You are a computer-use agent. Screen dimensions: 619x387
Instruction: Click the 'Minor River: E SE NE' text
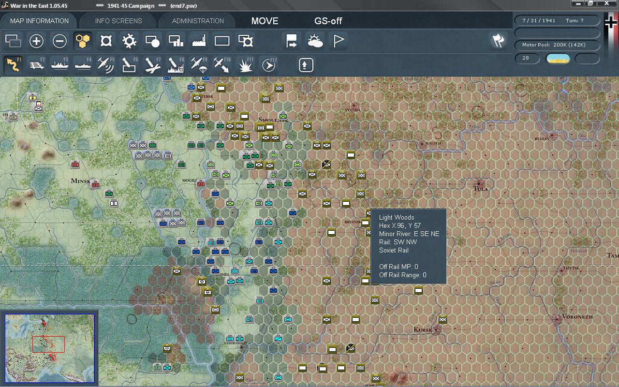pyautogui.click(x=409, y=234)
